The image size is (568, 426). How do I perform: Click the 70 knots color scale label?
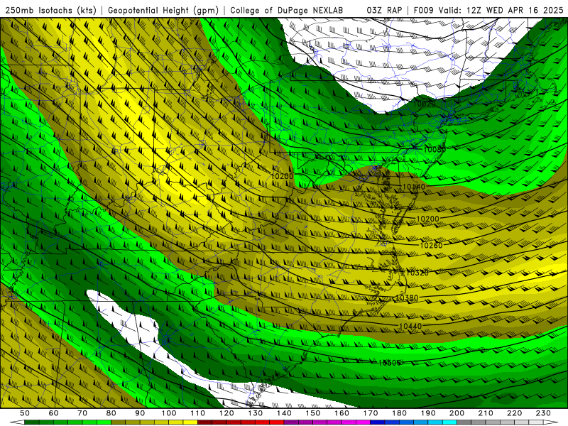point(82,413)
